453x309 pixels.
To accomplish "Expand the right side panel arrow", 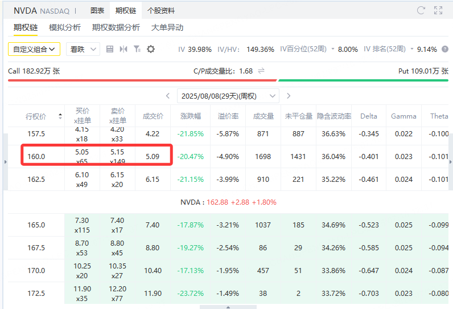I will tap(450, 162).
